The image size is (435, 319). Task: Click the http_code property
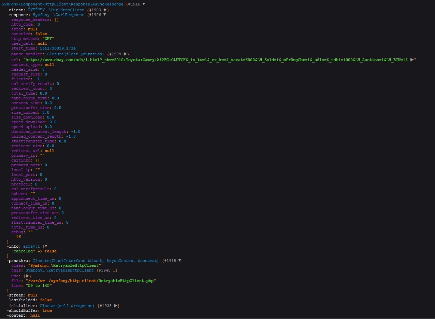pos(22,25)
